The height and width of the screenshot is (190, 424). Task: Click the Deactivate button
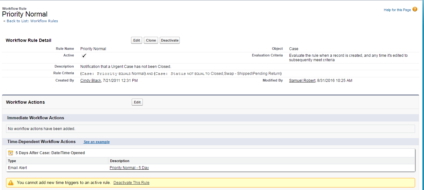pos(170,40)
